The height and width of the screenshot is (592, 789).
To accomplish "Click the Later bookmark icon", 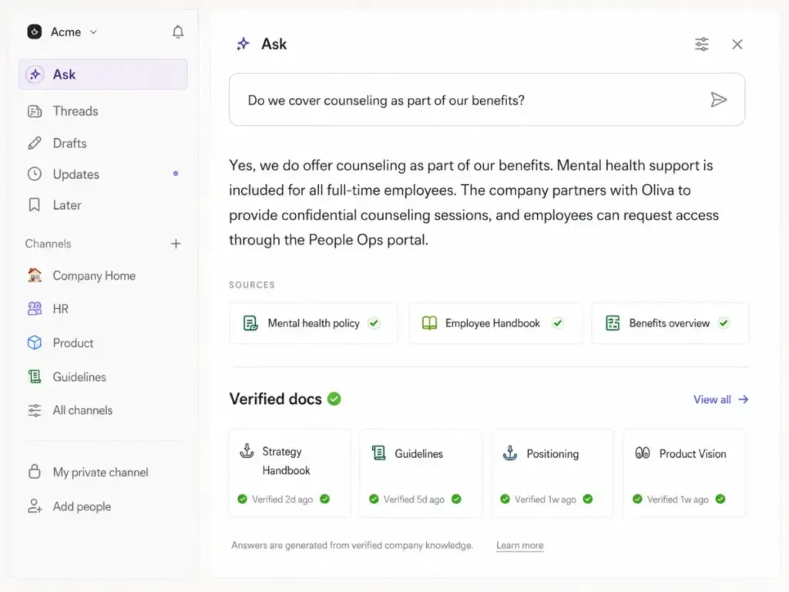I will [x=34, y=205].
